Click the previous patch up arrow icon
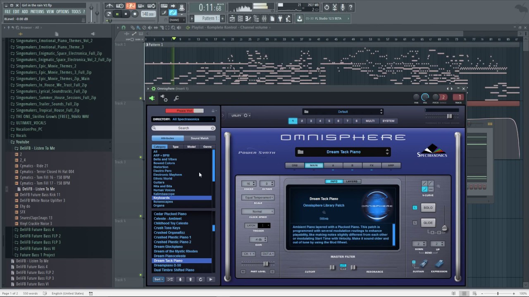 [191, 279]
